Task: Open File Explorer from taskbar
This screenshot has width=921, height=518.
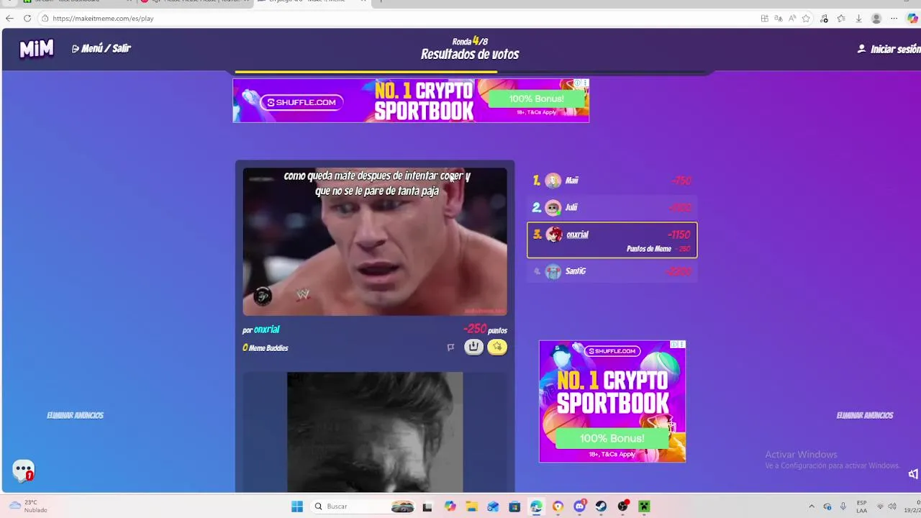Action: point(471,506)
